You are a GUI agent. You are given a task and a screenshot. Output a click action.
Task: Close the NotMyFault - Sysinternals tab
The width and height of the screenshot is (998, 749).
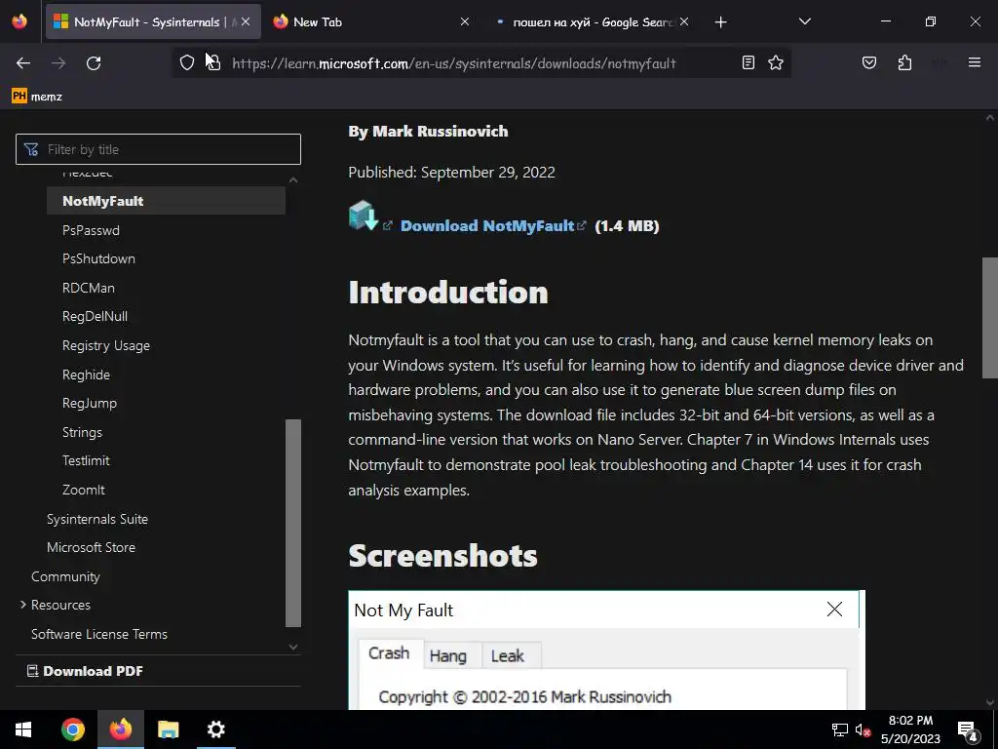pyautogui.click(x=246, y=21)
